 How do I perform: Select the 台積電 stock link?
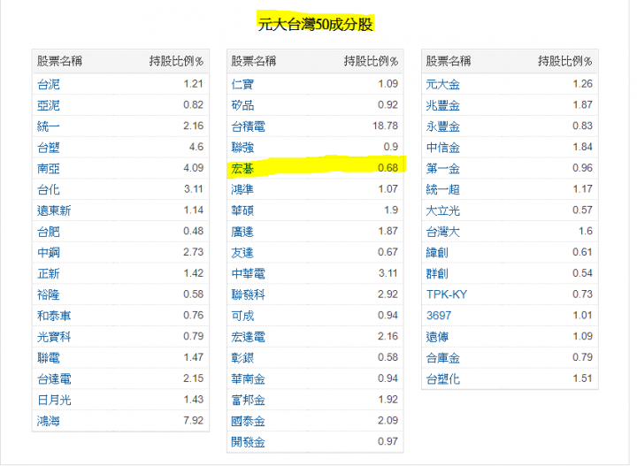(249, 126)
